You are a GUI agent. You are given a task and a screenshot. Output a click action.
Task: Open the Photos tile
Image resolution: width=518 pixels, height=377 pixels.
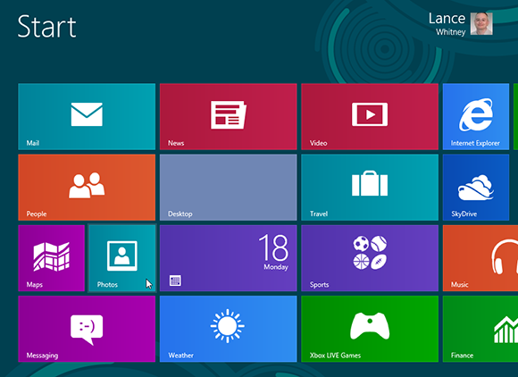[x=121, y=258]
